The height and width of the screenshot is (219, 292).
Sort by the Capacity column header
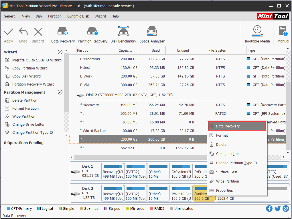124,51
